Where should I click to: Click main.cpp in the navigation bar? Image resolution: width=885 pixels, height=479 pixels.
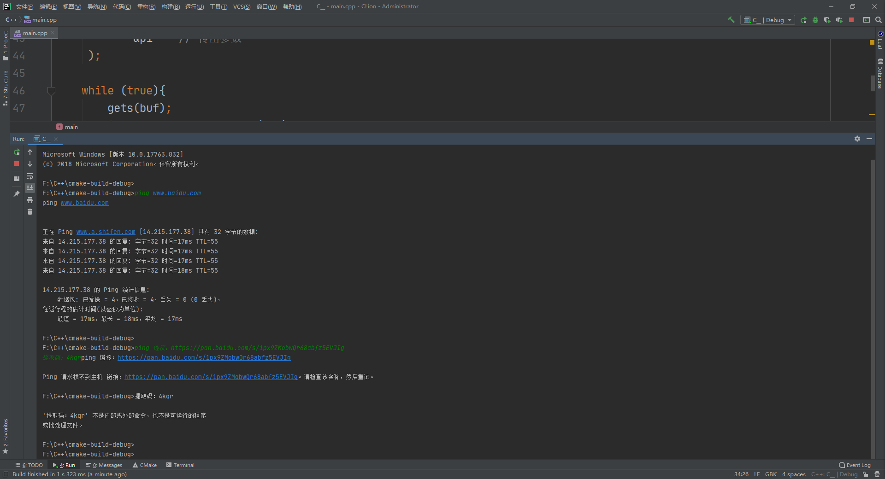click(x=41, y=20)
